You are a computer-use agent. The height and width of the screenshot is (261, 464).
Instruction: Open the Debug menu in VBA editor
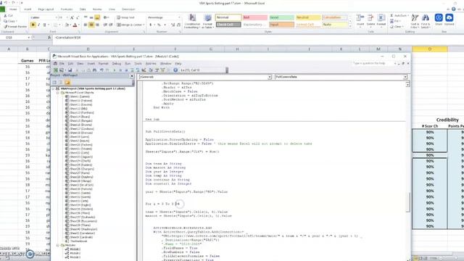[x=116, y=64]
